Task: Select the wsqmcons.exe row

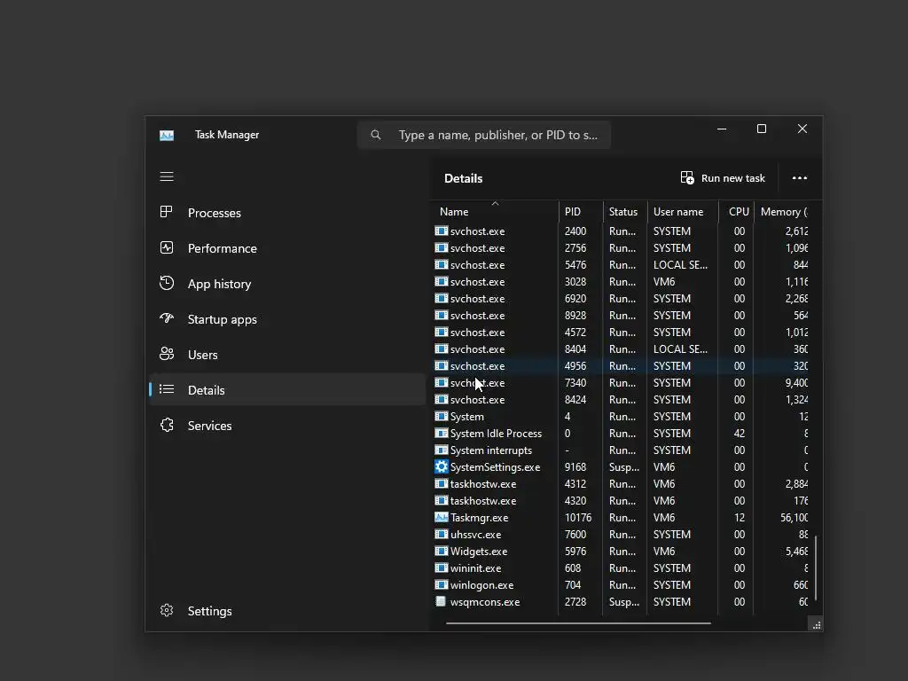Action: pyautogui.click(x=621, y=602)
